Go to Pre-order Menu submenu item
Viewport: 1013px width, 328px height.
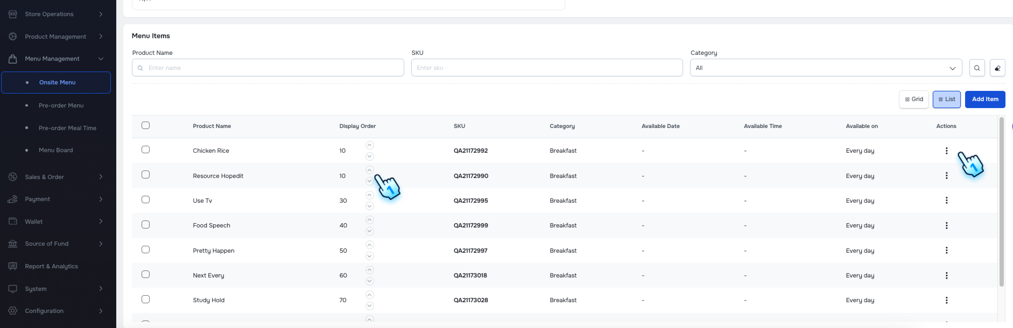tap(61, 105)
